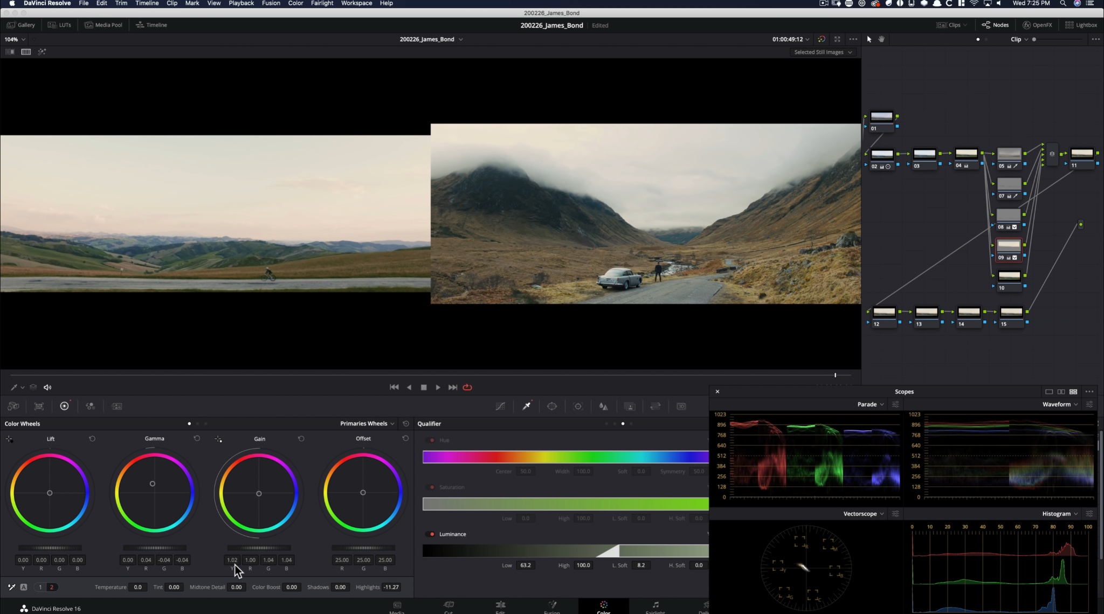Open the Gallery panel

click(21, 25)
